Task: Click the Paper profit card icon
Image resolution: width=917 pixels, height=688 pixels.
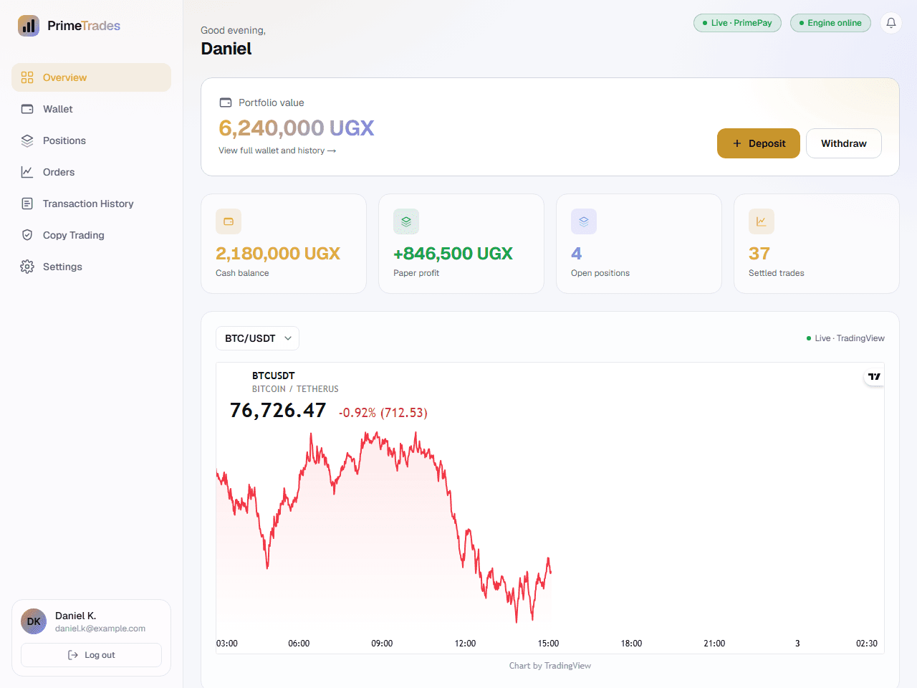Action: 406,221
